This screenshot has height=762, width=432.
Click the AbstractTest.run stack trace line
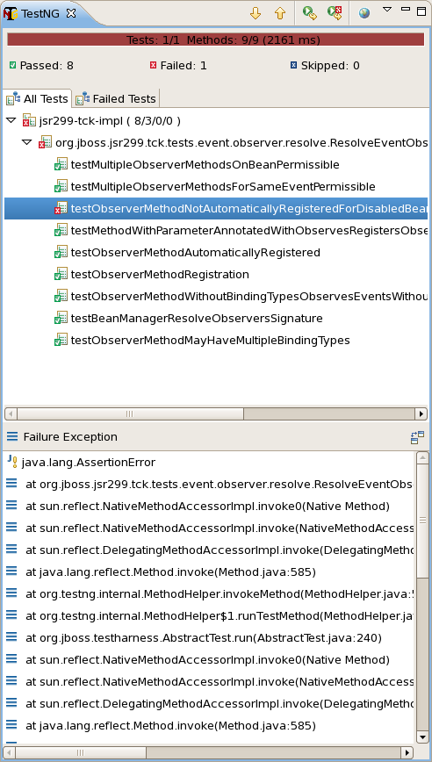pos(204,637)
